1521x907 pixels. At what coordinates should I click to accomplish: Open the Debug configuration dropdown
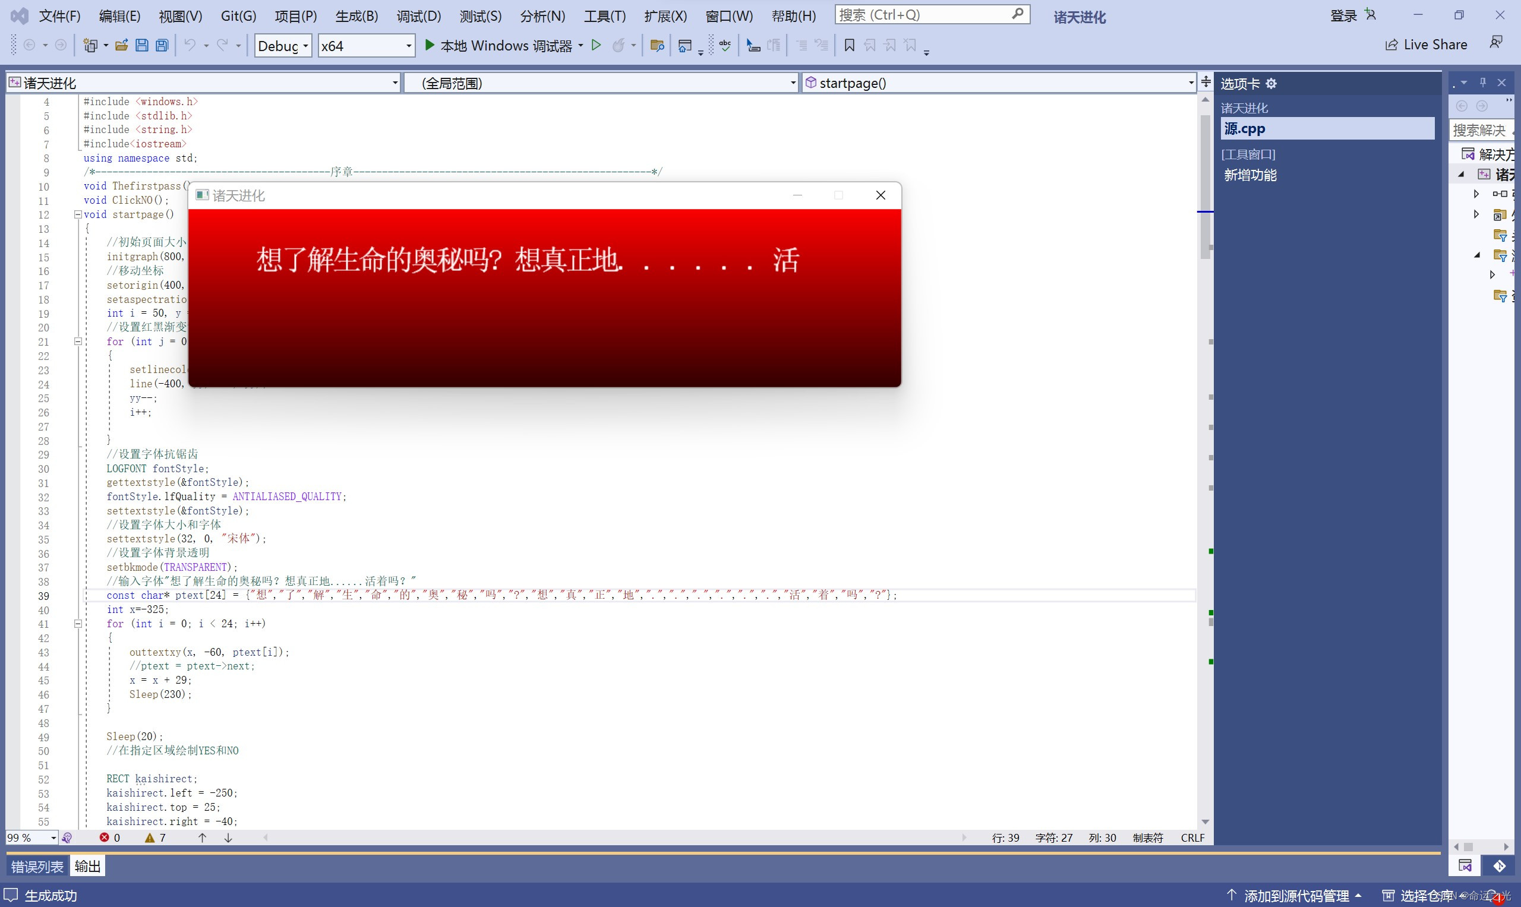(x=283, y=46)
